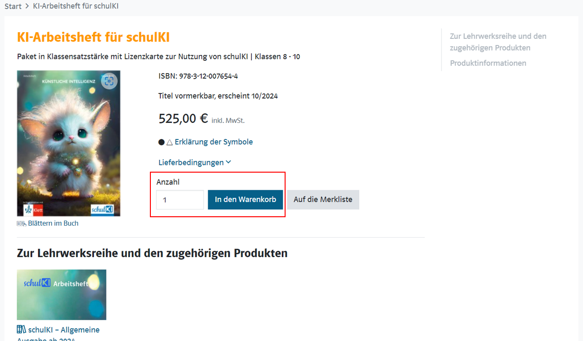
Task: Click the schulKI logo on the book cover
Action: (102, 209)
